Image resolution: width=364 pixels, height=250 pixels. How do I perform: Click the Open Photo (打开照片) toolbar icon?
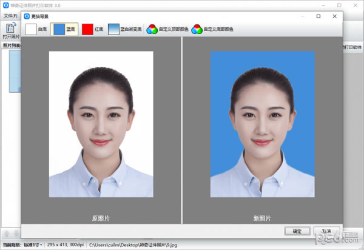click(x=10, y=30)
